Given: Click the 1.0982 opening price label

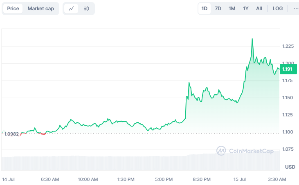Looking at the screenshot, I should (11, 134).
